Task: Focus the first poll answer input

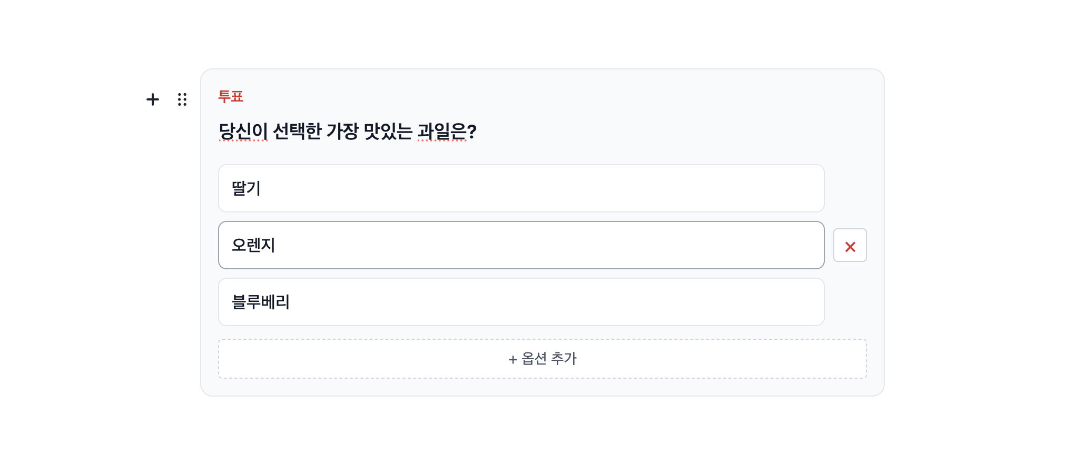Action: [x=521, y=188]
